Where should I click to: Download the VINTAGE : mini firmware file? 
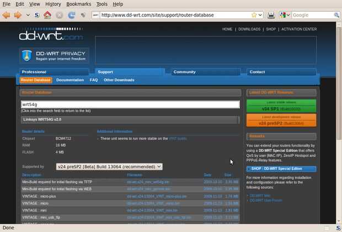[x=152, y=210]
